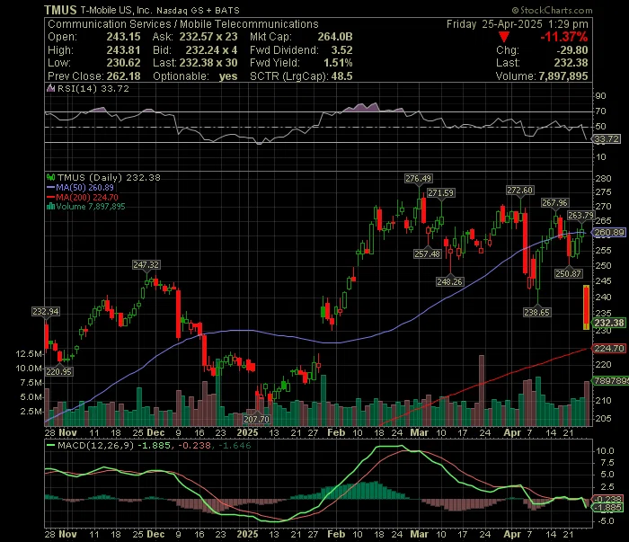Click the 207.70 January low label
This screenshot has height=542, width=629.
tap(257, 419)
